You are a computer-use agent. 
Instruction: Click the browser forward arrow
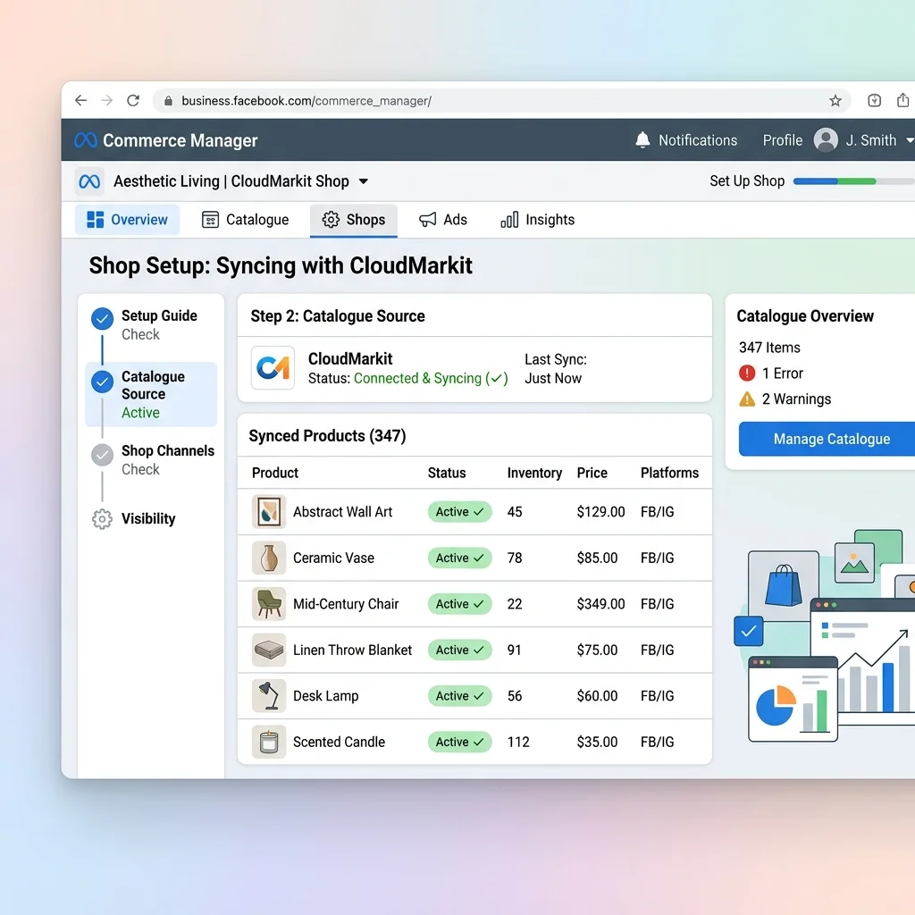107,100
